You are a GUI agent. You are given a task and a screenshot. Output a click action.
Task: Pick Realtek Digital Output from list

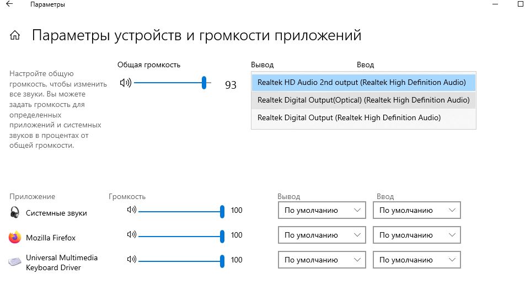pos(349,117)
